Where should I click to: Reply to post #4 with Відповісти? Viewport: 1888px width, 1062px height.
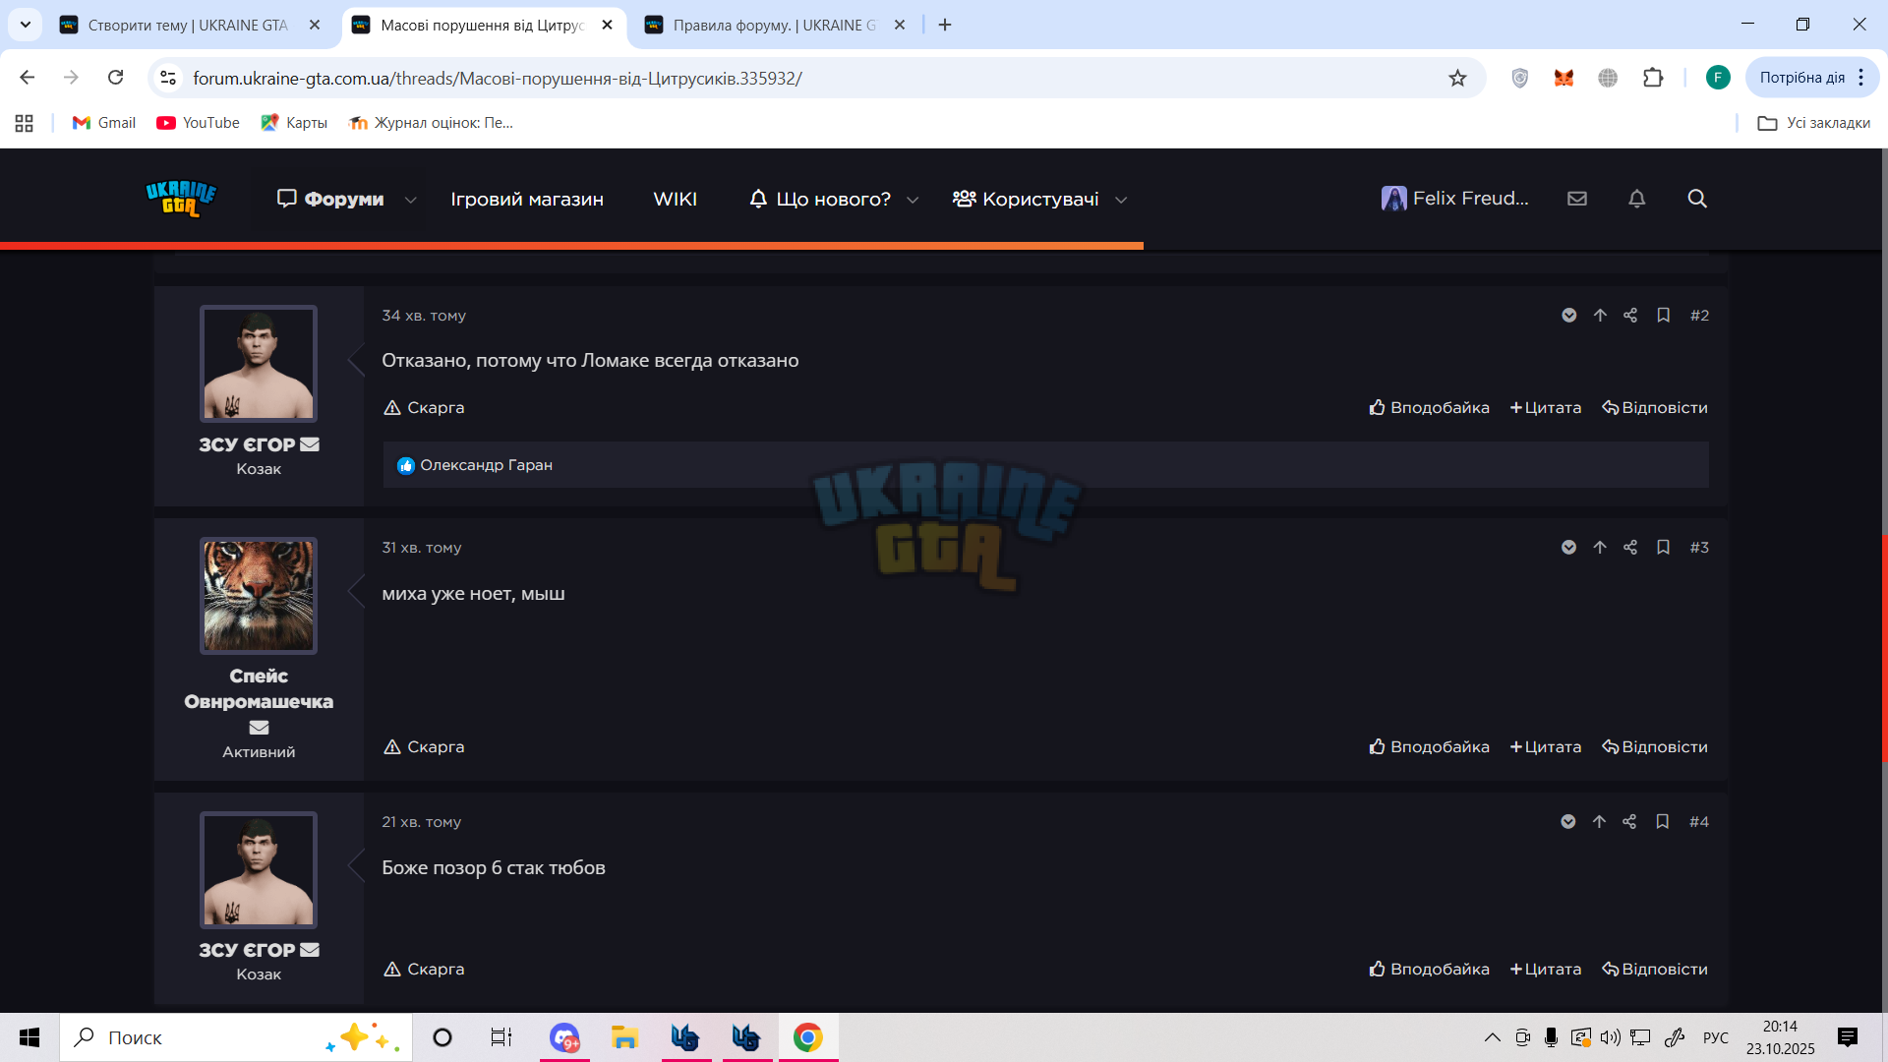pyautogui.click(x=1655, y=969)
